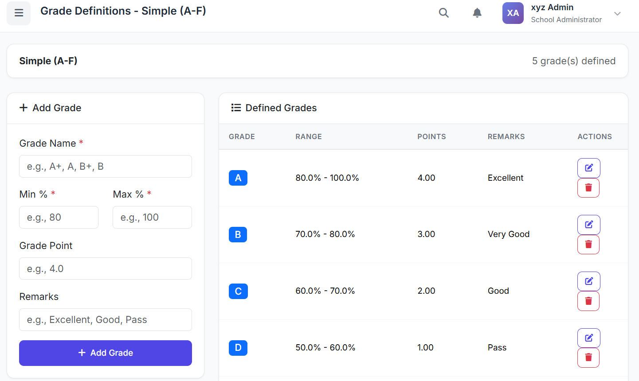This screenshot has width=639, height=381.
Task: Open the notification bell
Action: point(477,13)
